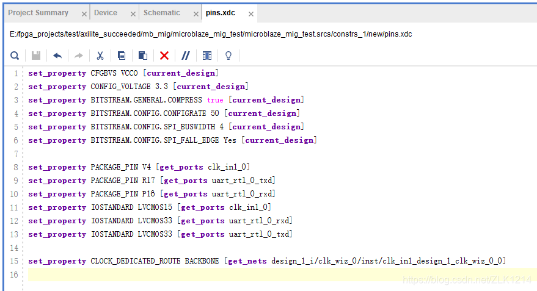Delete selection with red X icon
Screen dimensions: 537x291
click(x=164, y=56)
